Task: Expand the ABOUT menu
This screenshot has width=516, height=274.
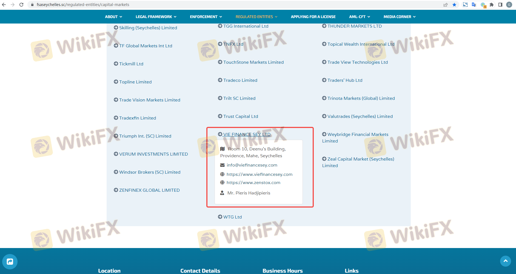Action: (x=113, y=17)
